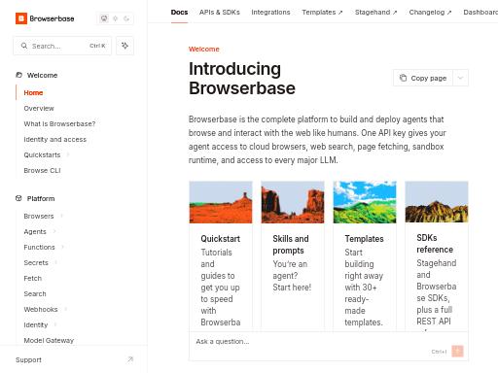Switch to light theme sun icon

tap(115, 18)
